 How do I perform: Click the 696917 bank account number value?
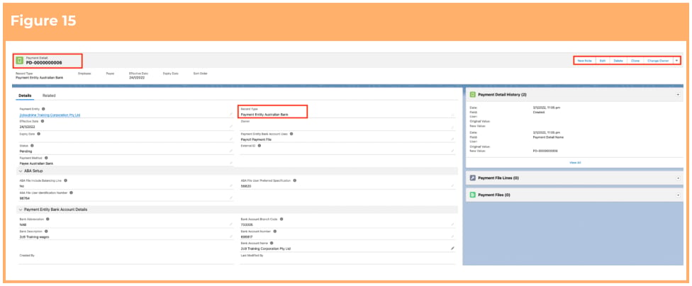[247, 236]
